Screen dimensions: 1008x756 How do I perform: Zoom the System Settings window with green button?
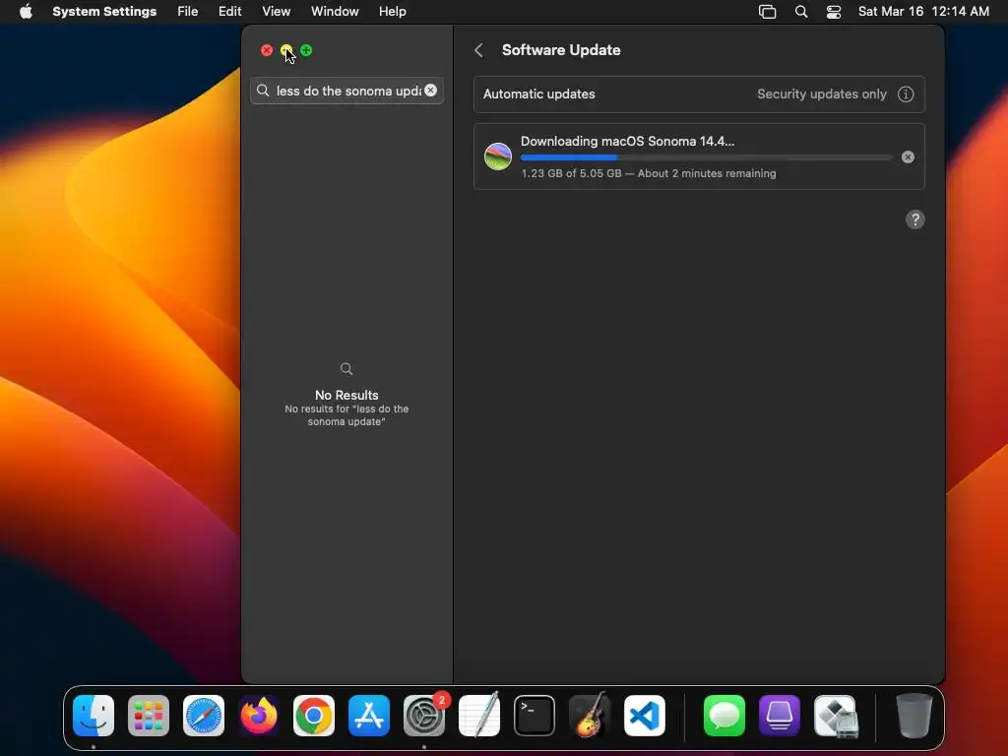(306, 50)
